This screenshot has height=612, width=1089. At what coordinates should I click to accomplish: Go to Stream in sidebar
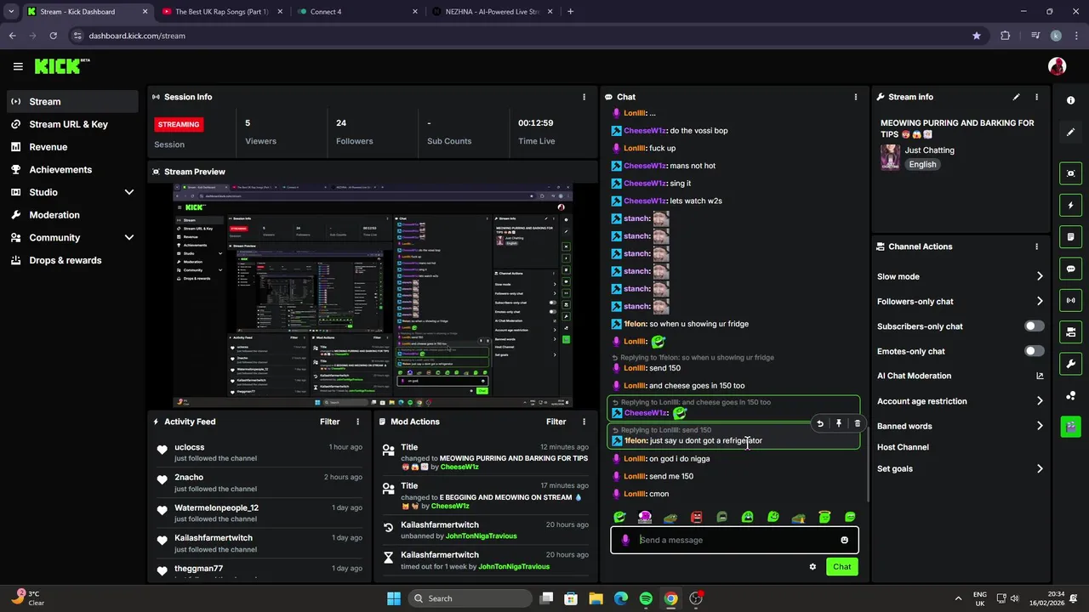[x=72, y=101]
